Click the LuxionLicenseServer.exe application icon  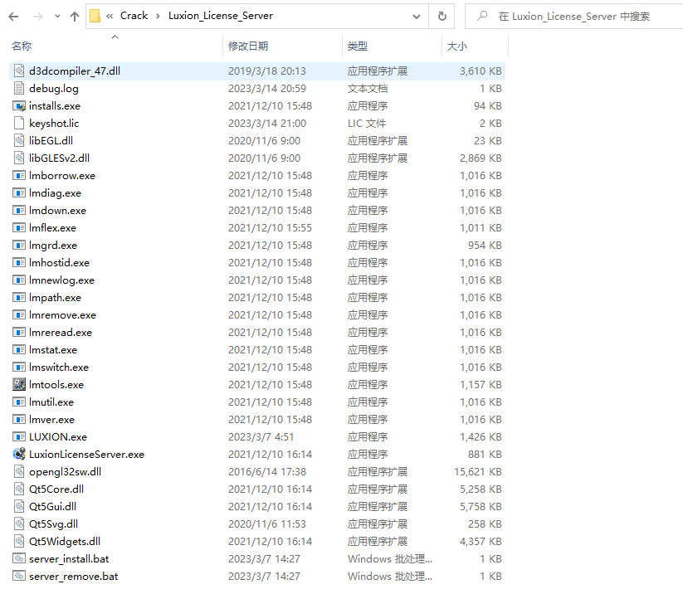pos(20,454)
